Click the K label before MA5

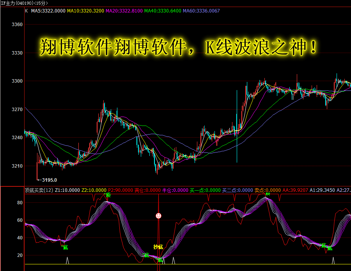tap(27, 11)
